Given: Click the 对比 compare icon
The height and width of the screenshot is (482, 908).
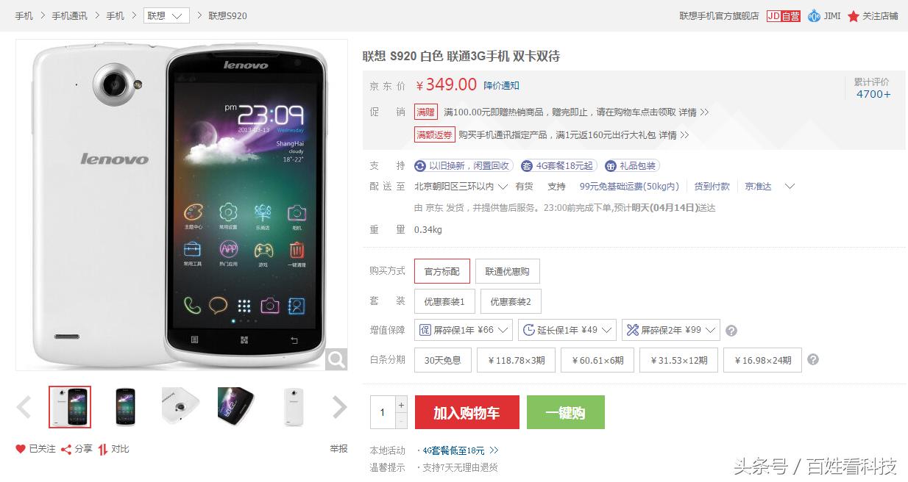Looking at the screenshot, I should pos(103,449).
